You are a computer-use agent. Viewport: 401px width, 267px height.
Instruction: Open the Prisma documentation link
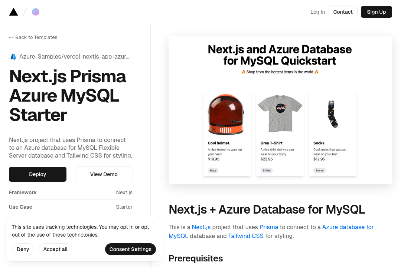pos(269,227)
